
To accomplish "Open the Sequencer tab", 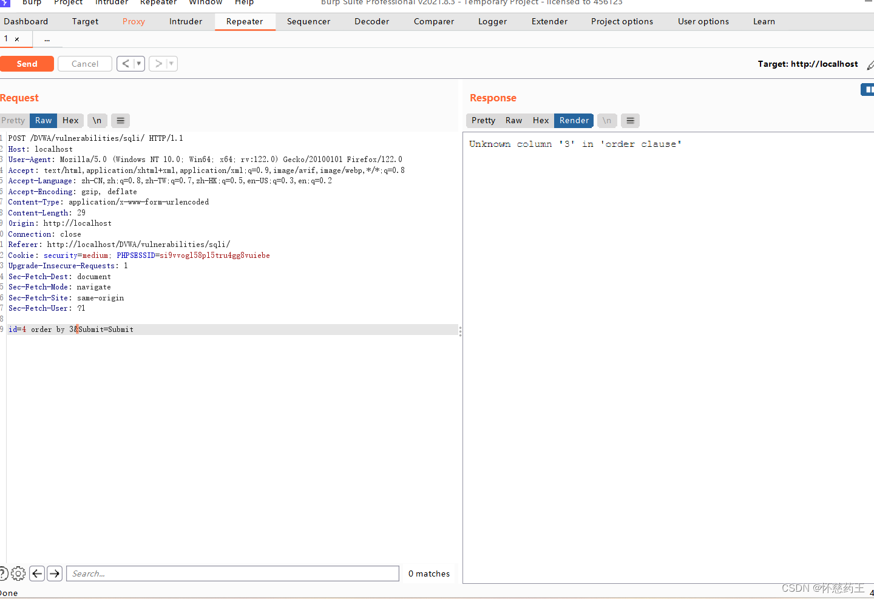I will click(308, 21).
